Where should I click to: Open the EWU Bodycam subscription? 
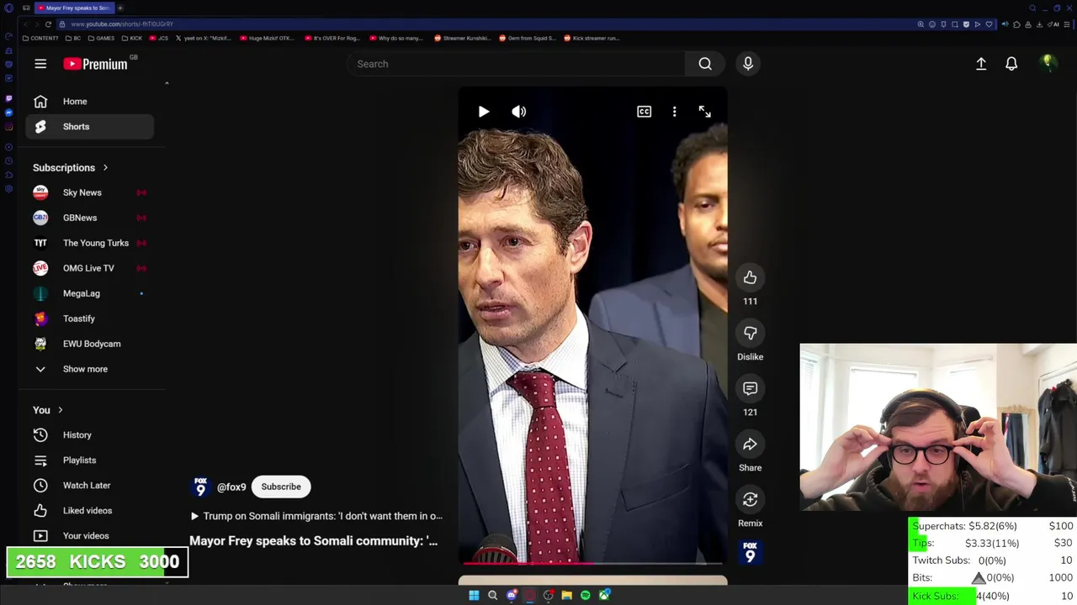pos(90,344)
